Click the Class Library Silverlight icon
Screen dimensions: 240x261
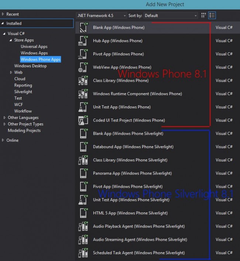tap(83, 160)
